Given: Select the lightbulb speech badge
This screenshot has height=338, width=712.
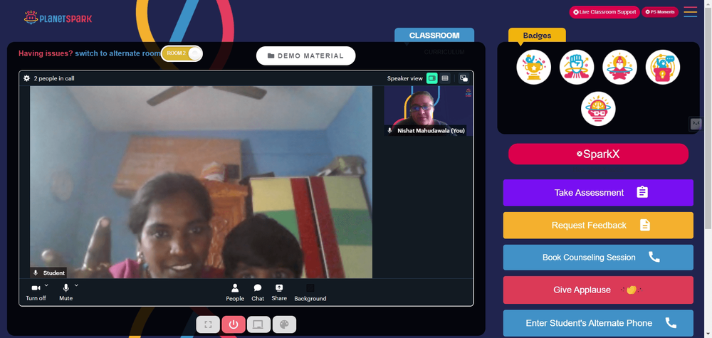Looking at the screenshot, I should 663,67.
